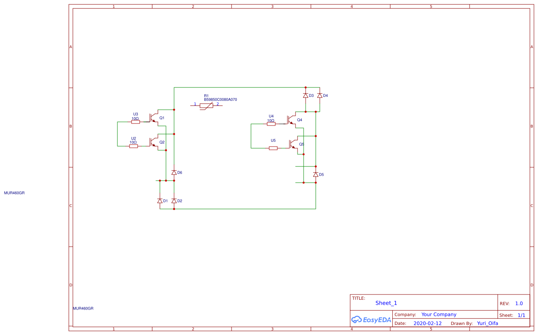The image size is (538, 335).
Task: Select transistor Q2 symbol
Action: (x=153, y=143)
